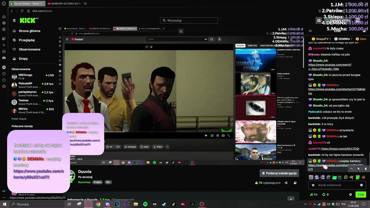Open Windows notification center
Viewport: 370px width, 208px height.
pos(364,204)
